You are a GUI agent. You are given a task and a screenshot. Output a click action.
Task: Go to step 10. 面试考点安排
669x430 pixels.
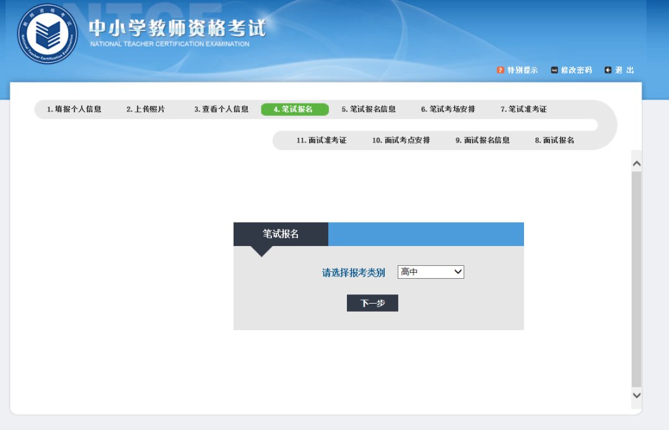[x=401, y=141]
